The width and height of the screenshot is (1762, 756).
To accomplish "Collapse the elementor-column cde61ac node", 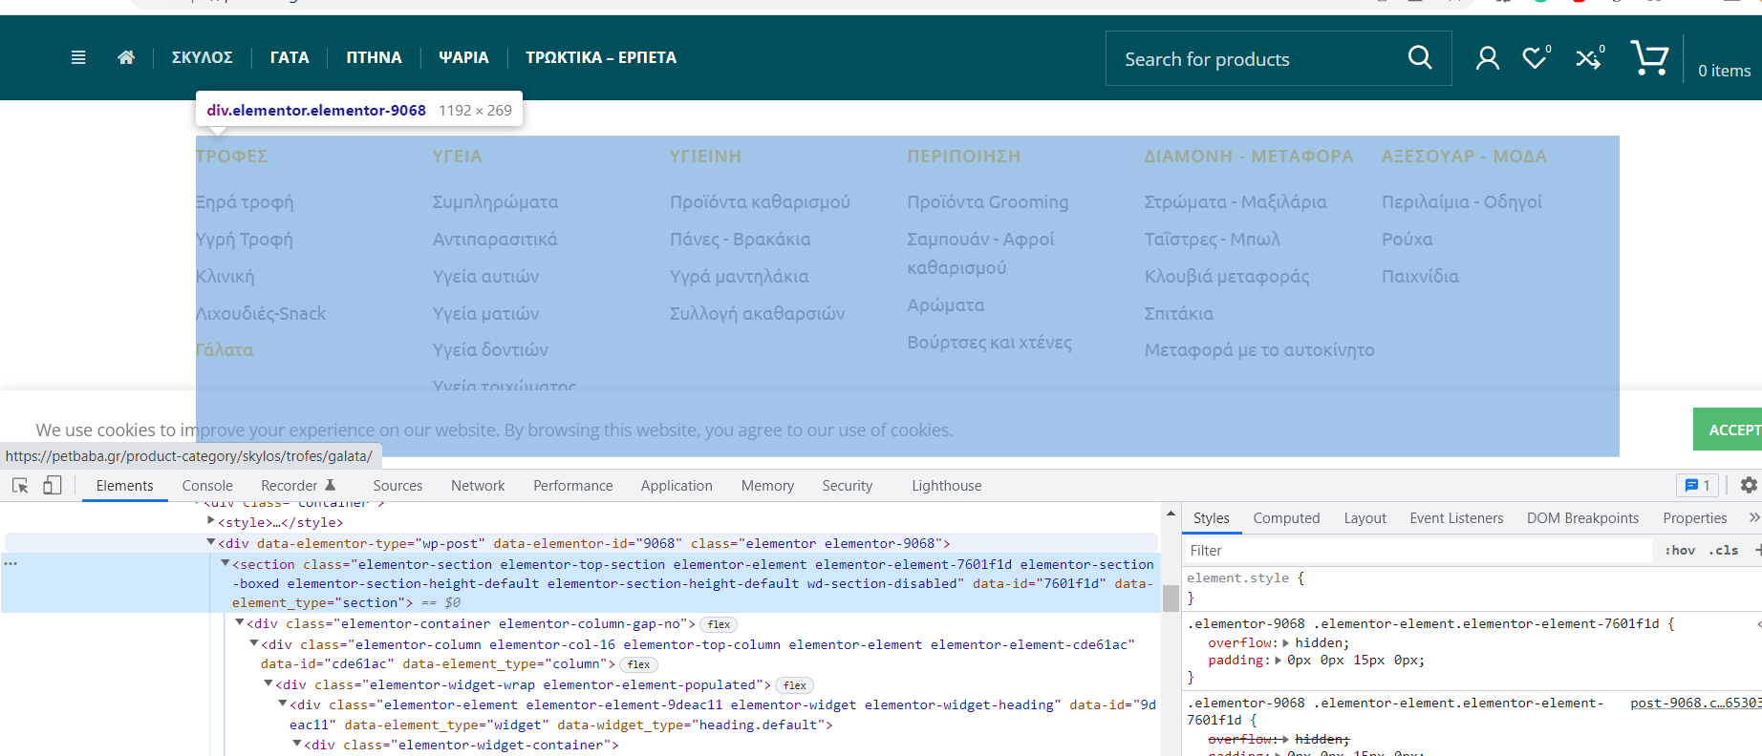I will (x=254, y=643).
